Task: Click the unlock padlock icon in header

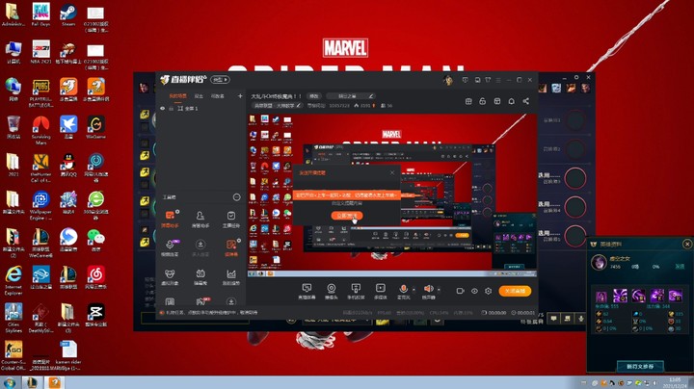Action: click(483, 101)
